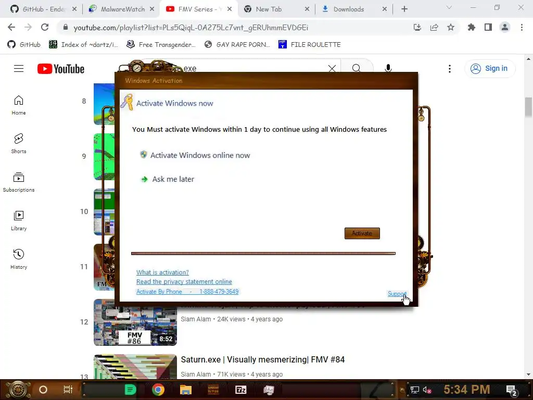Start voice search with microphone icon
Viewport: 533px width, 400px height.
click(388, 68)
